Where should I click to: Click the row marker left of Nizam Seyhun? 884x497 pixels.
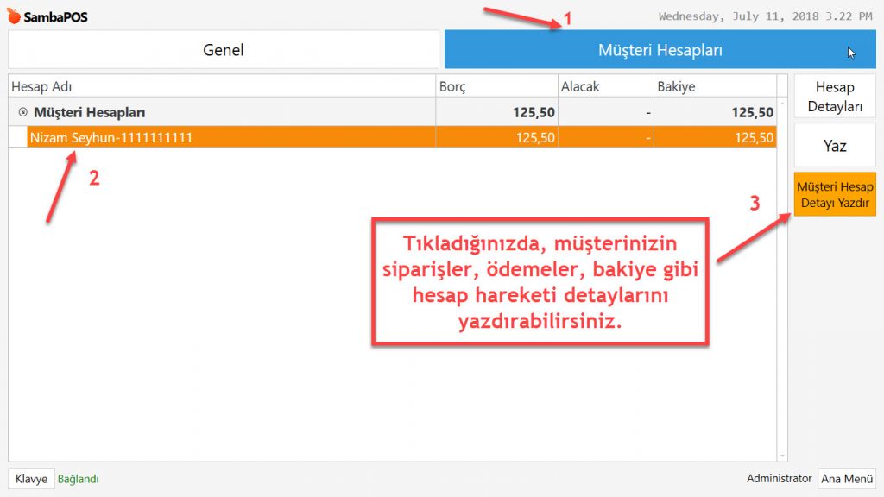coord(17,137)
